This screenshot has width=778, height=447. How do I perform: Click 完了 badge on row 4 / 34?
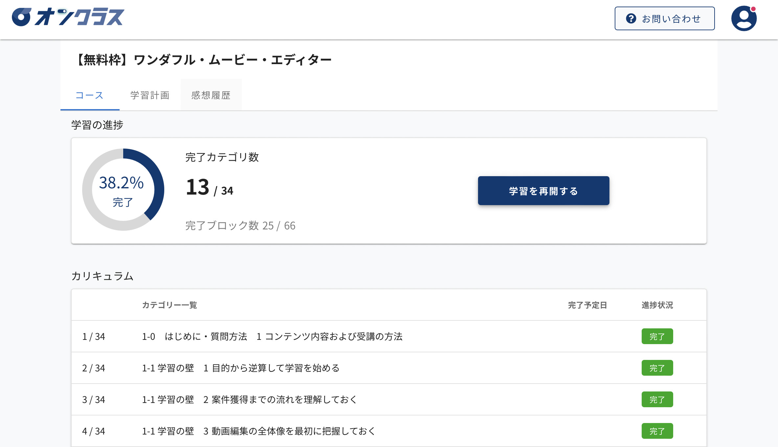pos(657,431)
